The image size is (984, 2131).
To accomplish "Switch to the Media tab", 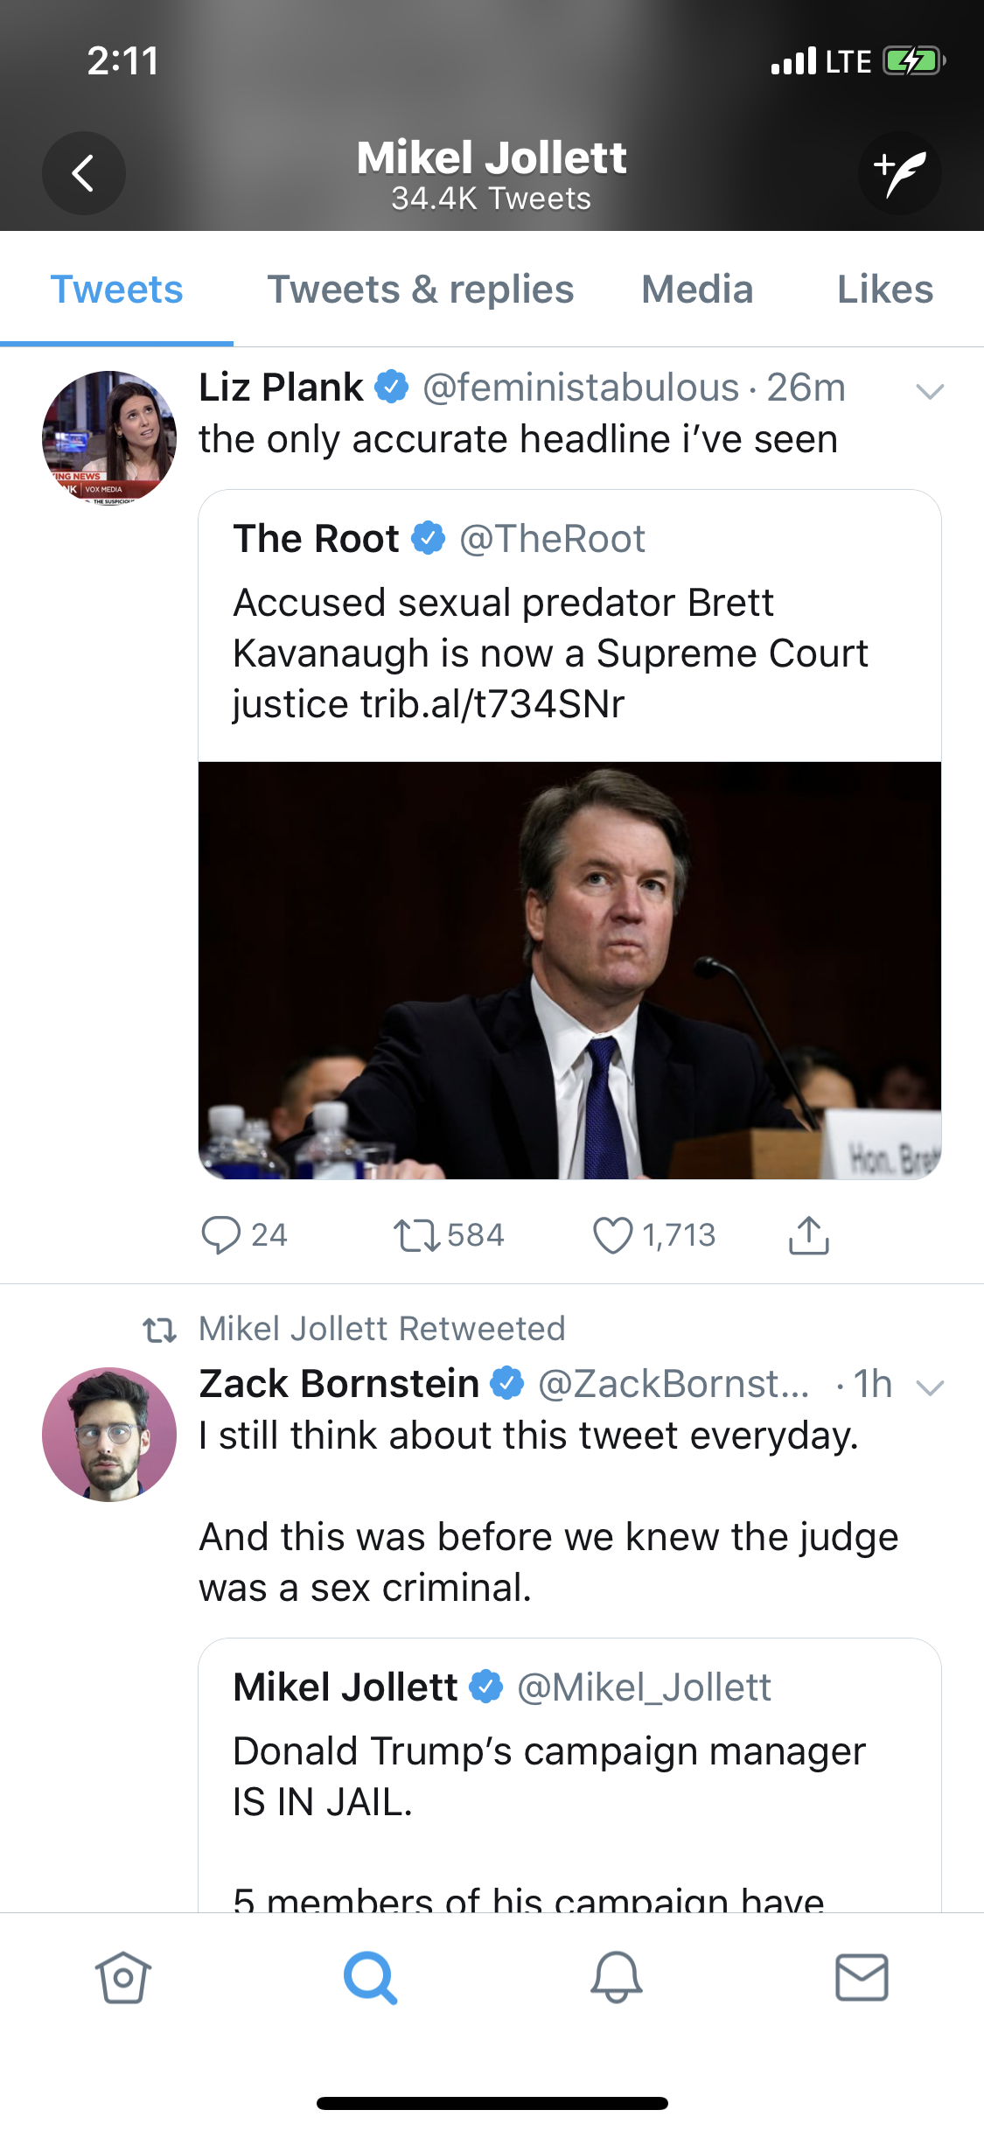I will (x=697, y=290).
